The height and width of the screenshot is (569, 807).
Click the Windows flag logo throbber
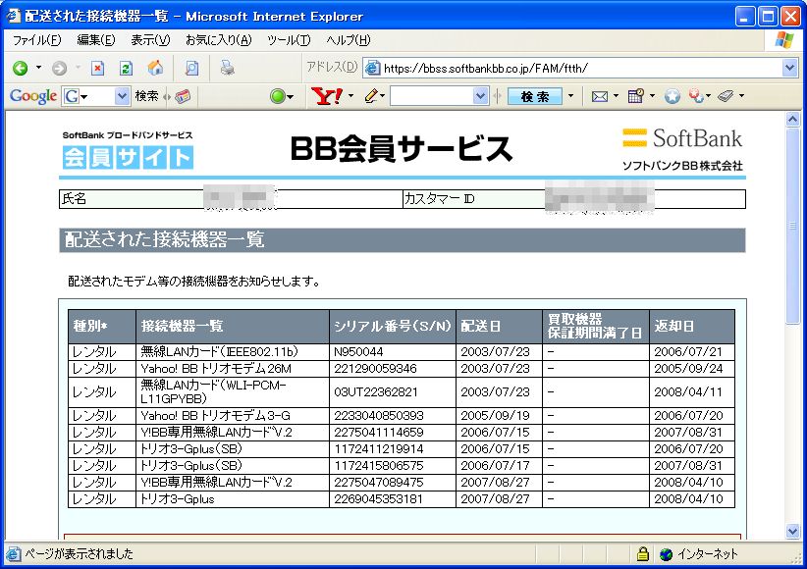point(783,40)
